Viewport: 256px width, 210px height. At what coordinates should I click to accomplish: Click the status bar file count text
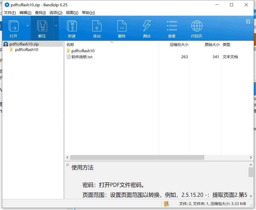[x=212, y=204]
